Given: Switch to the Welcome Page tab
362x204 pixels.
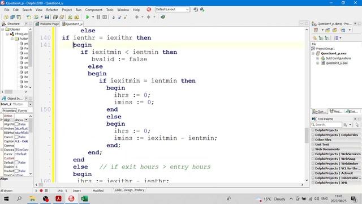Looking at the screenshot, I should (x=48, y=24).
